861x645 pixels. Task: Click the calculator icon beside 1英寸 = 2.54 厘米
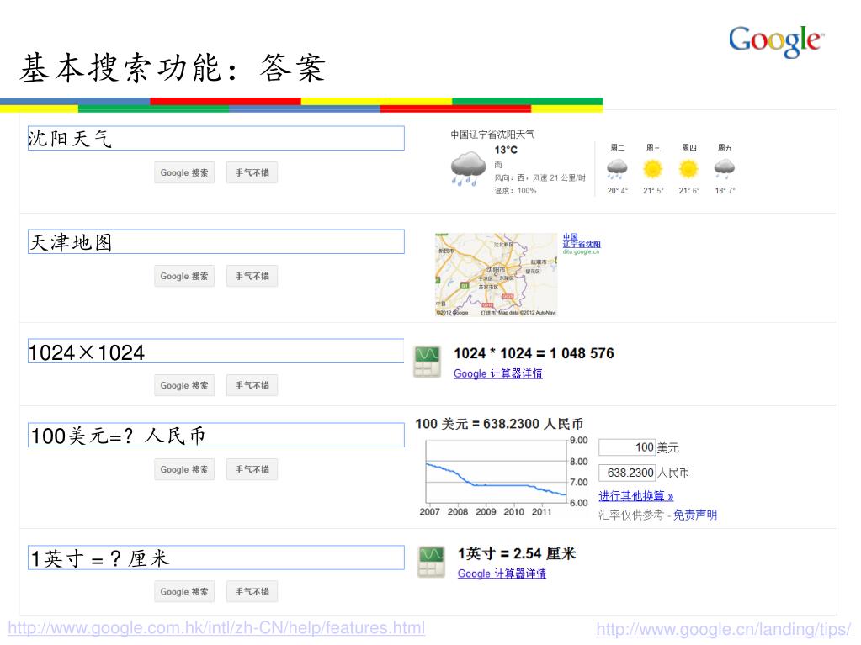click(431, 562)
